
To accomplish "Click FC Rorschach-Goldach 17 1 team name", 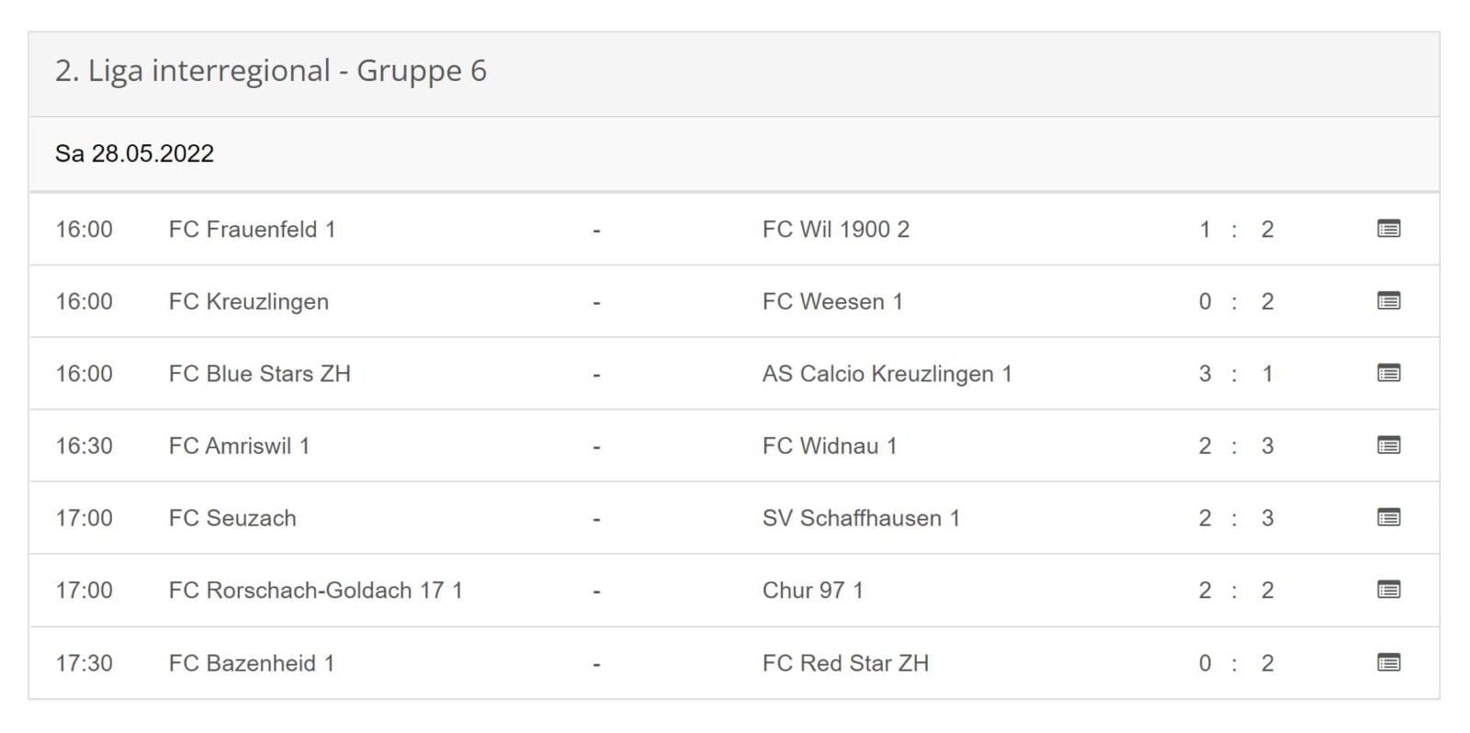I will click(315, 591).
